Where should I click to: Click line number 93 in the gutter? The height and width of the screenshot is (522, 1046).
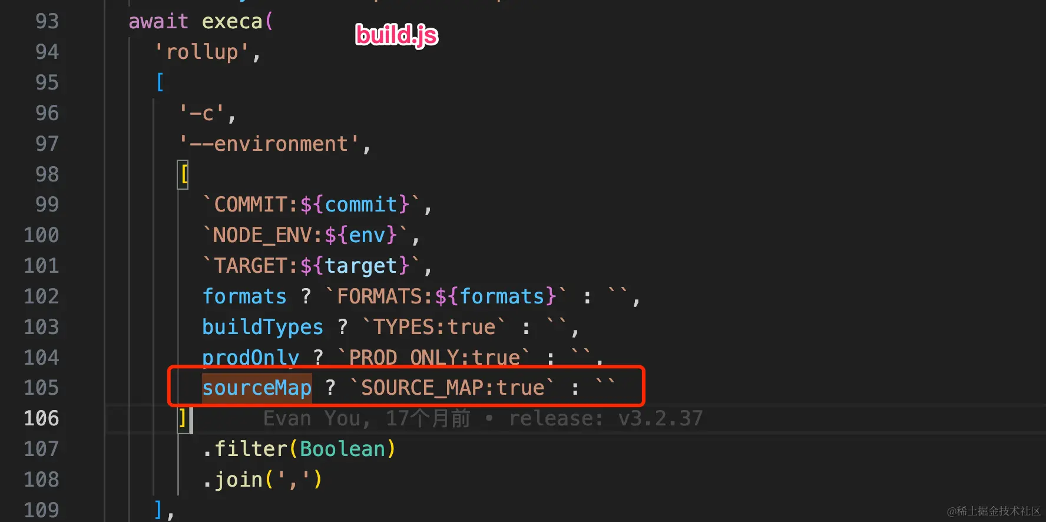[47, 21]
